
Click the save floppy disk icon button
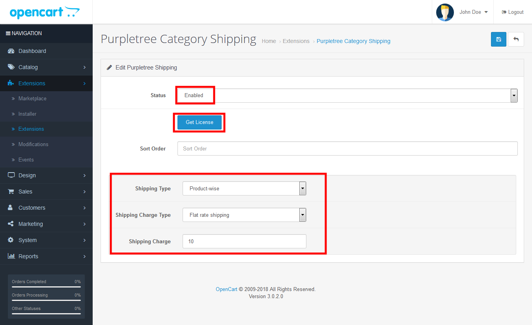coord(498,39)
